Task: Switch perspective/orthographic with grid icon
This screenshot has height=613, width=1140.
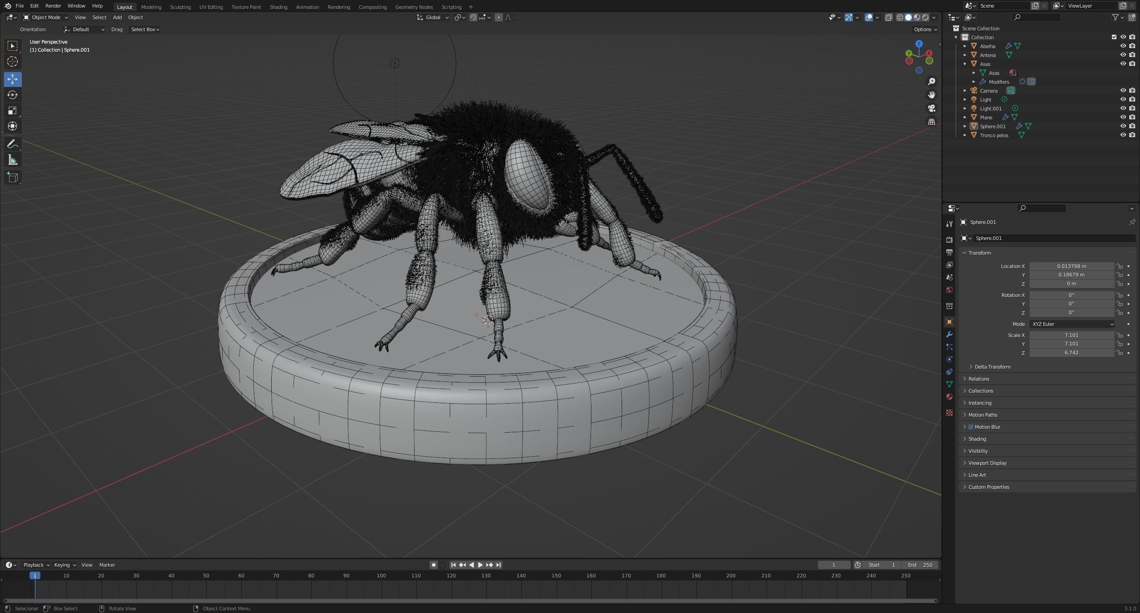Action: pyautogui.click(x=931, y=122)
